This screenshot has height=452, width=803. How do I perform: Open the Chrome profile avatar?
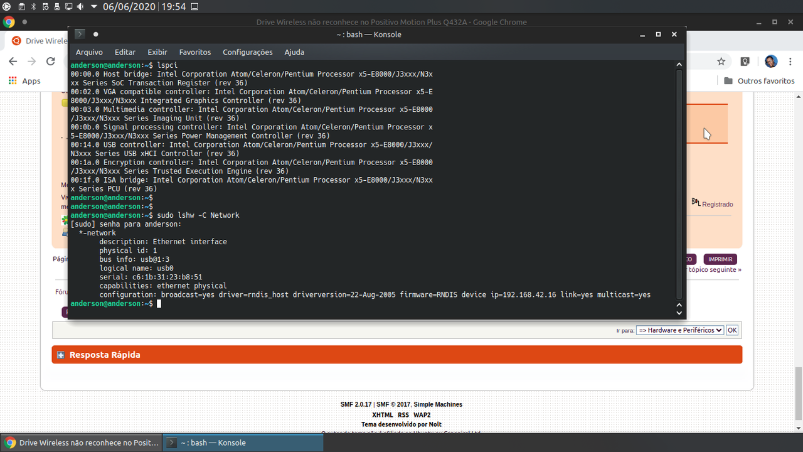click(x=771, y=62)
